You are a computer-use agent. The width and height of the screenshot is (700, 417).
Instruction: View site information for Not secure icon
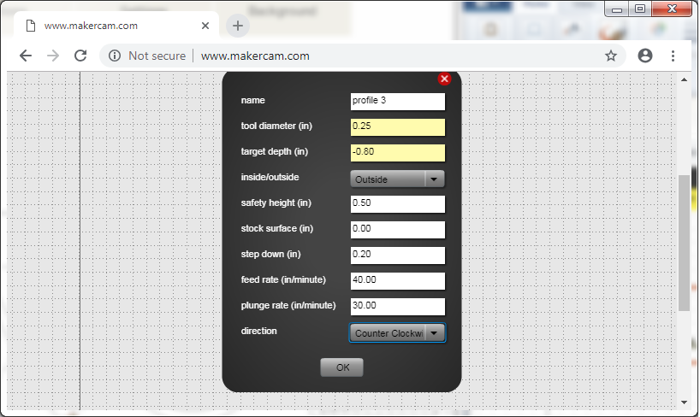115,56
